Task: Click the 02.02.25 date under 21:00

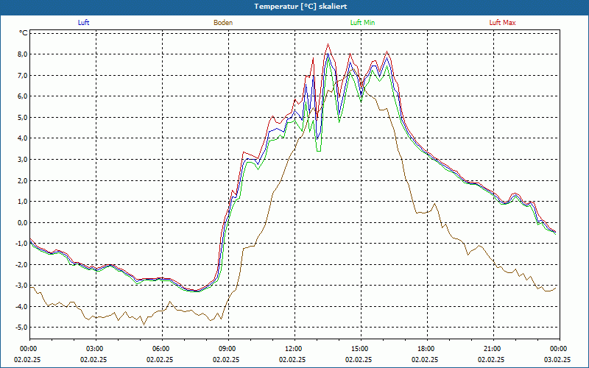Action: click(x=491, y=359)
